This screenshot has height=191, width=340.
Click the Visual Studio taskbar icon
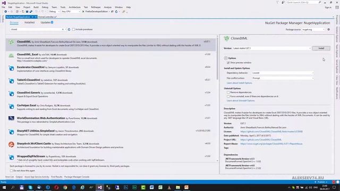pos(100,187)
